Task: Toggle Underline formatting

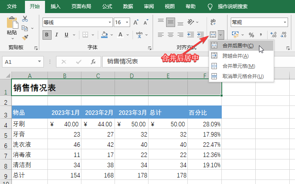Action: coord(66,35)
